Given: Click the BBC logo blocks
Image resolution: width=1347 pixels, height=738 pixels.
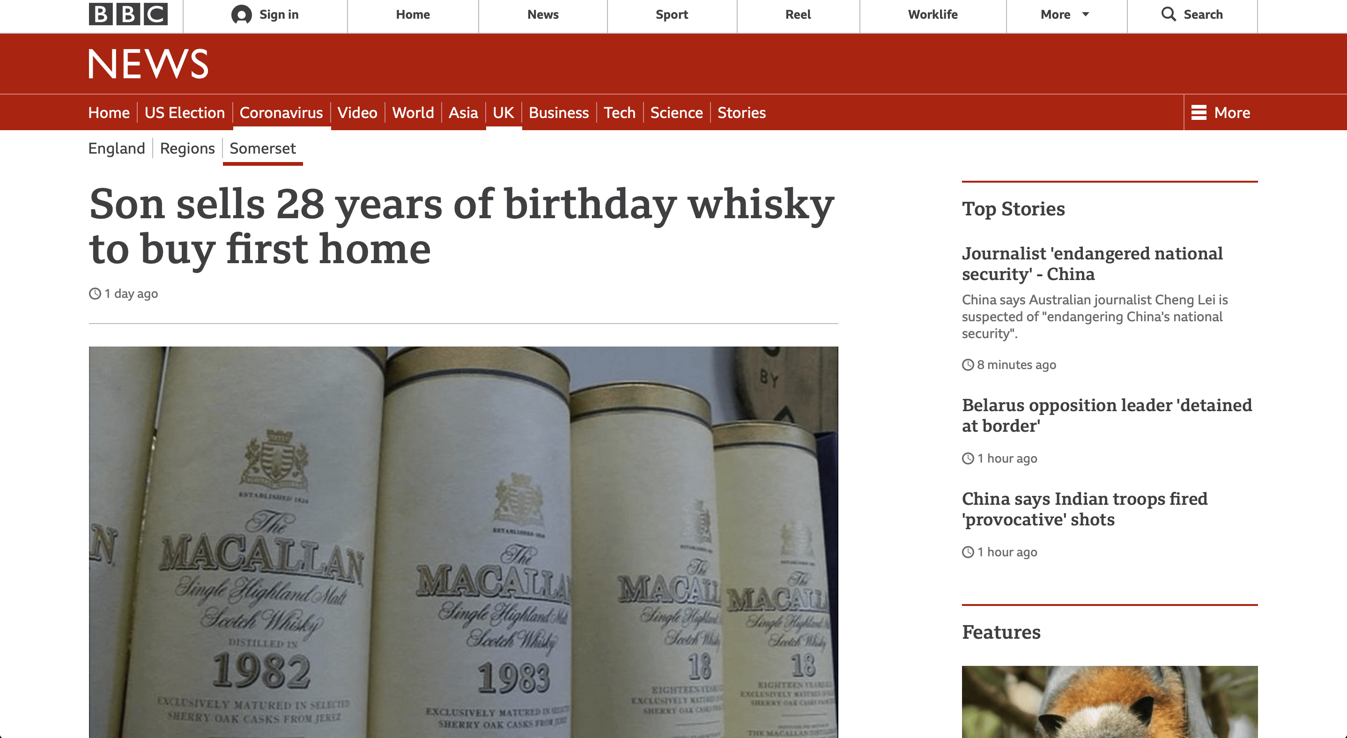Looking at the screenshot, I should 128,14.
